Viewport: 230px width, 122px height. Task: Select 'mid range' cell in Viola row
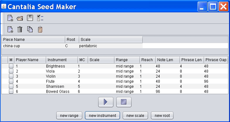(127, 71)
